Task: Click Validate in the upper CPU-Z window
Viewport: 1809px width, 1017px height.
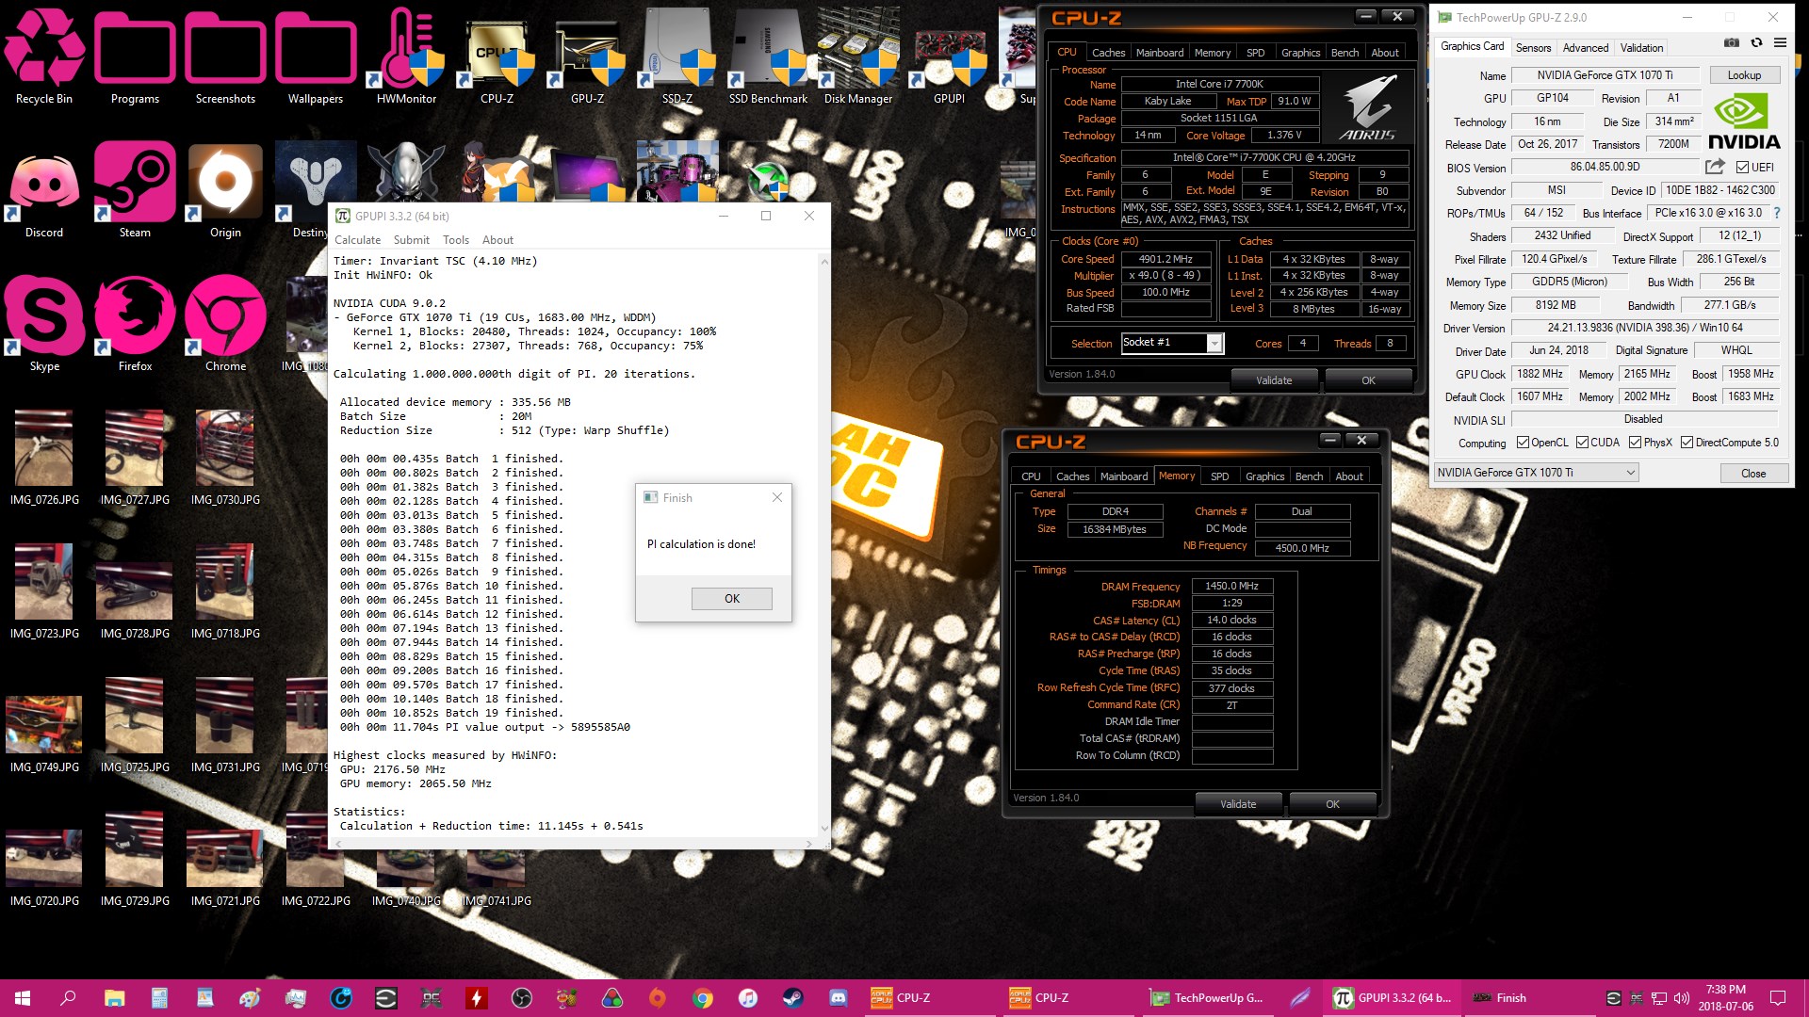Action: [x=1274, y=380]
